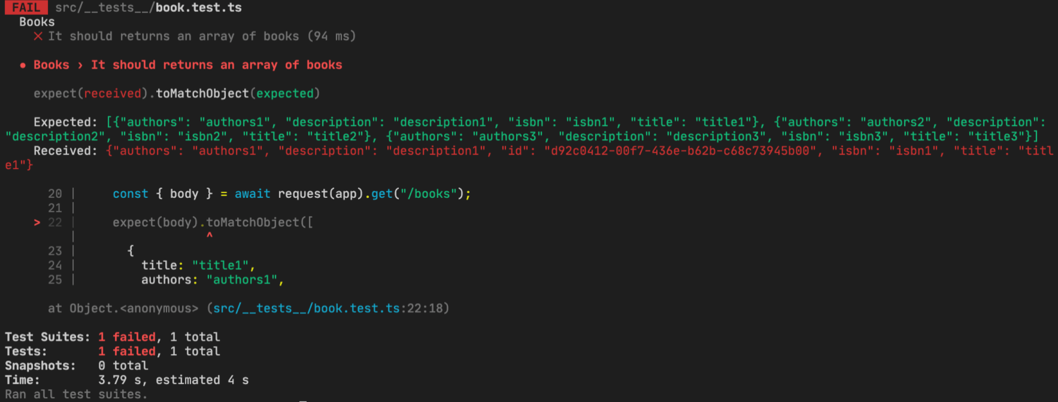The height and width of the screenshot is (402, 1058).
Task: Click the "Ran all test suites." line
Action: [76, 394]
